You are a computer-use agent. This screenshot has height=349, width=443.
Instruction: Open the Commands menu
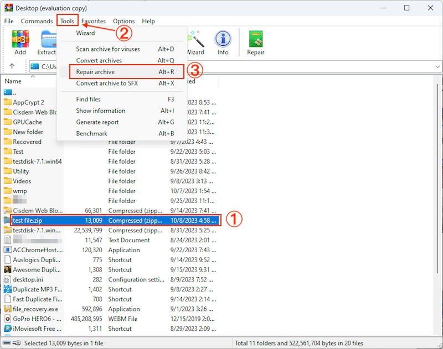tap(37, 21)
